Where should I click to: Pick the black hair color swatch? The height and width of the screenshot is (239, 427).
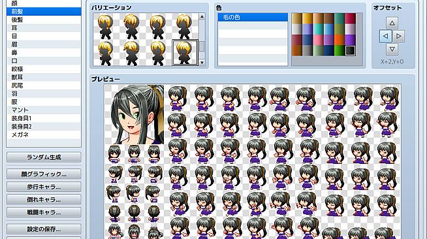click(350, 51)
